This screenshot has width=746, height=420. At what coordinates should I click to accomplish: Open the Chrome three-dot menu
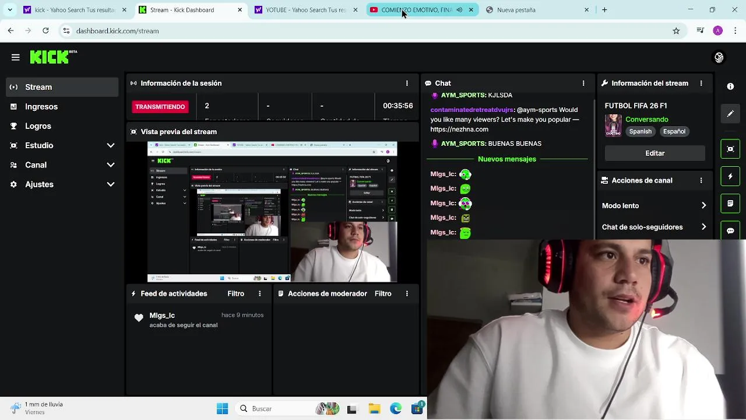pyautogui.click(x=734, y=31)
